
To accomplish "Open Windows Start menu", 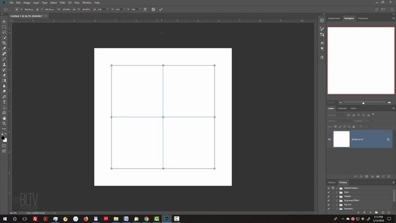I will pos(5,219).
